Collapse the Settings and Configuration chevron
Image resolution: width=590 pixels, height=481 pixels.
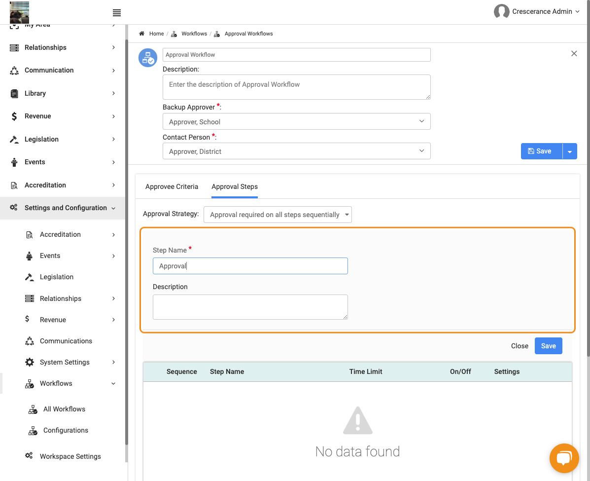(113, 208)
